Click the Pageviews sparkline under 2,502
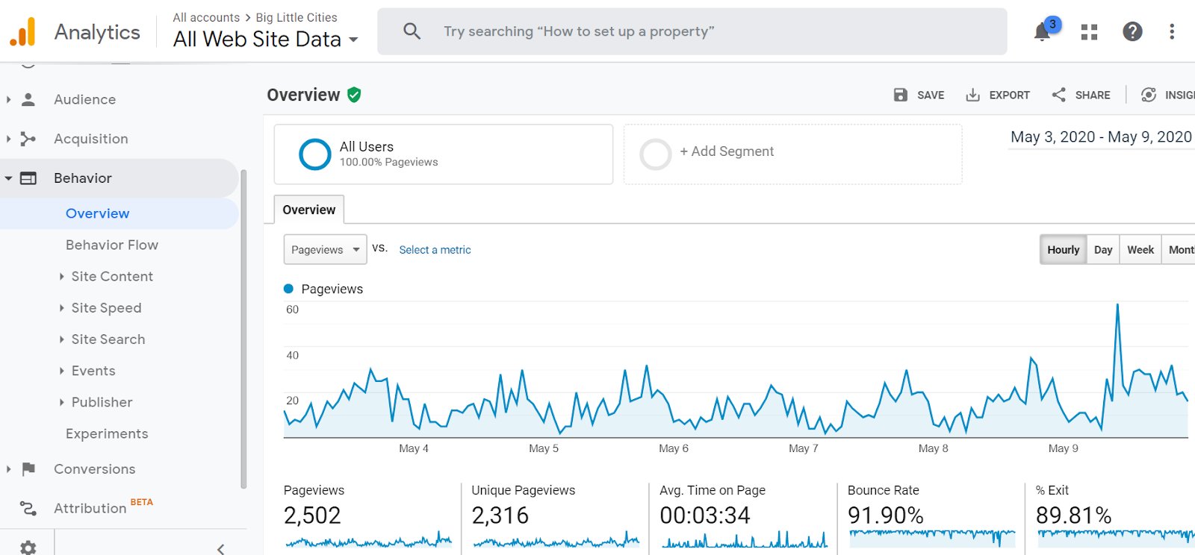The height and width of the screenshot is (555, 1195). coord(368,540)
